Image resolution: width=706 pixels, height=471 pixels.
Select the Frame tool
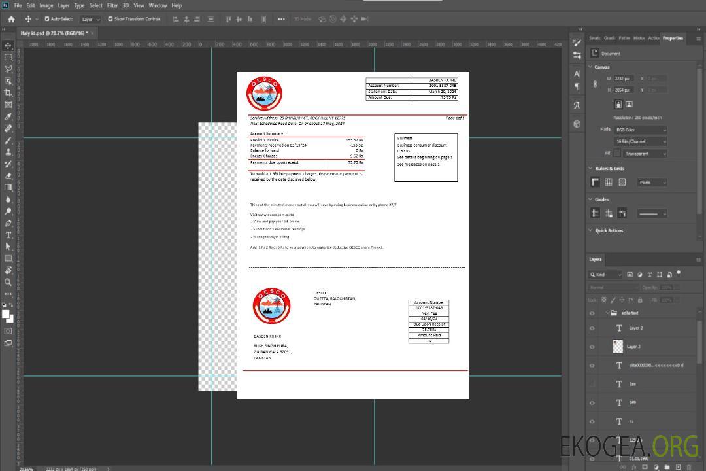[8, 105]
